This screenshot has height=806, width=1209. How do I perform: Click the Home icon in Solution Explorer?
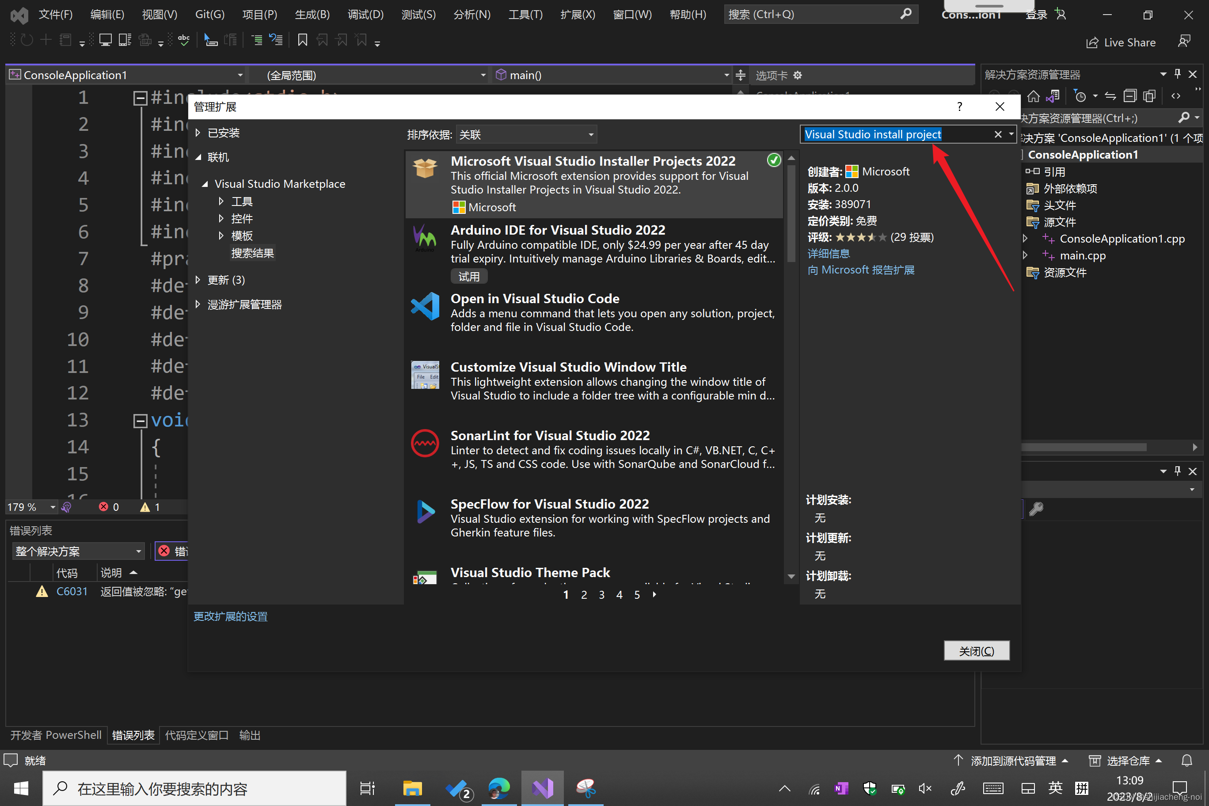[1033, 96]
